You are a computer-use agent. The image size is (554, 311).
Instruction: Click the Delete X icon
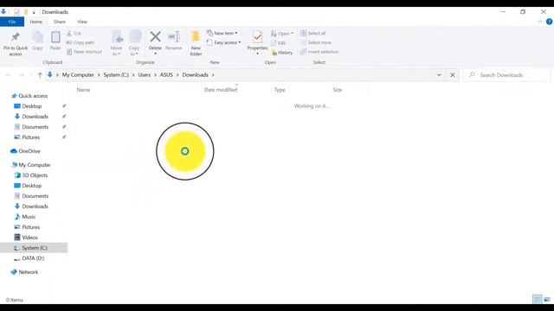[155, 36]
